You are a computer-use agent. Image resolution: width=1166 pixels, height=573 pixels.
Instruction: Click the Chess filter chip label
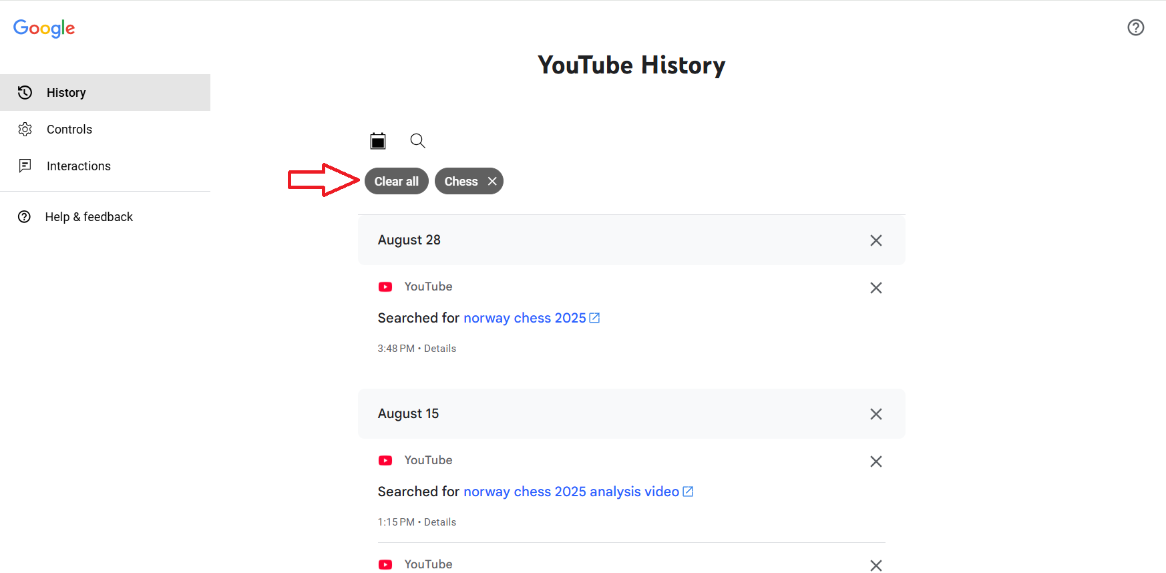pos(461,181)
